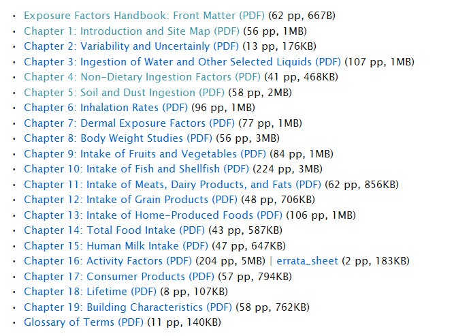Viewport: 471px width, 336px height.
Task: Open Chapter 5 Soil and Dust Ingestion
Action: tap(124, 93)
